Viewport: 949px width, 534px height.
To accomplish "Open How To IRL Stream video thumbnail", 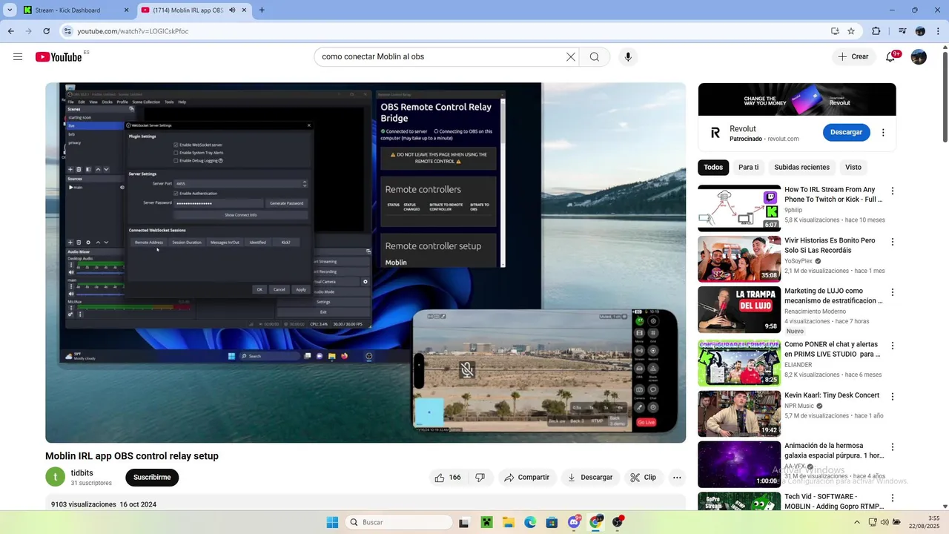I will [x=739, y=208].
